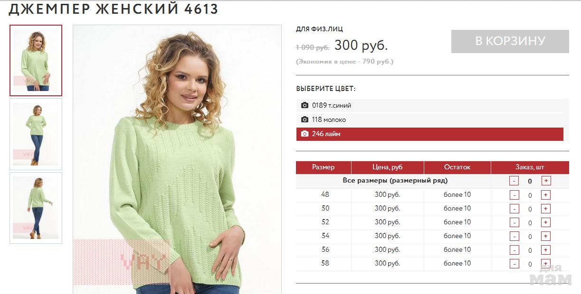Screen dimensions: 581x294
Task: Decrease all sizes row quantity
Action: point(514,181)
